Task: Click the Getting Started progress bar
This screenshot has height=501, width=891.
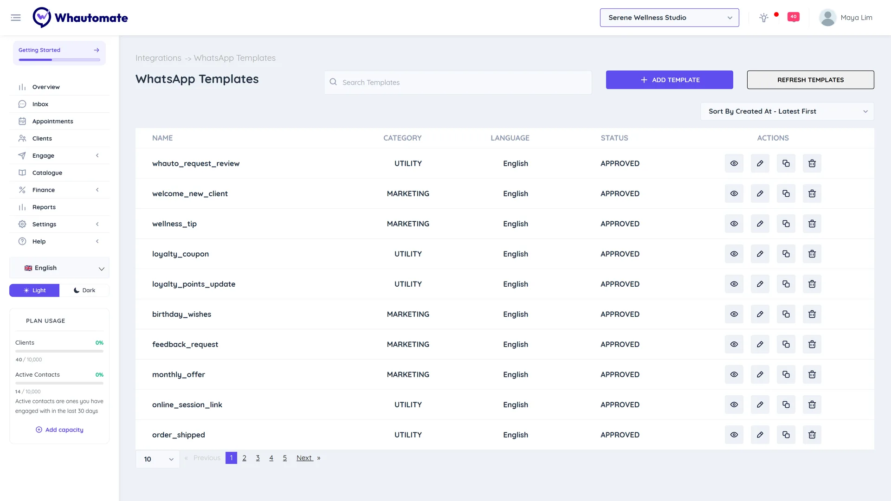Action: point(59,60)
